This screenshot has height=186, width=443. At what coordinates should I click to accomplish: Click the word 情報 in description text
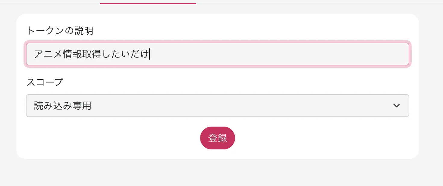tap(72, 54)
